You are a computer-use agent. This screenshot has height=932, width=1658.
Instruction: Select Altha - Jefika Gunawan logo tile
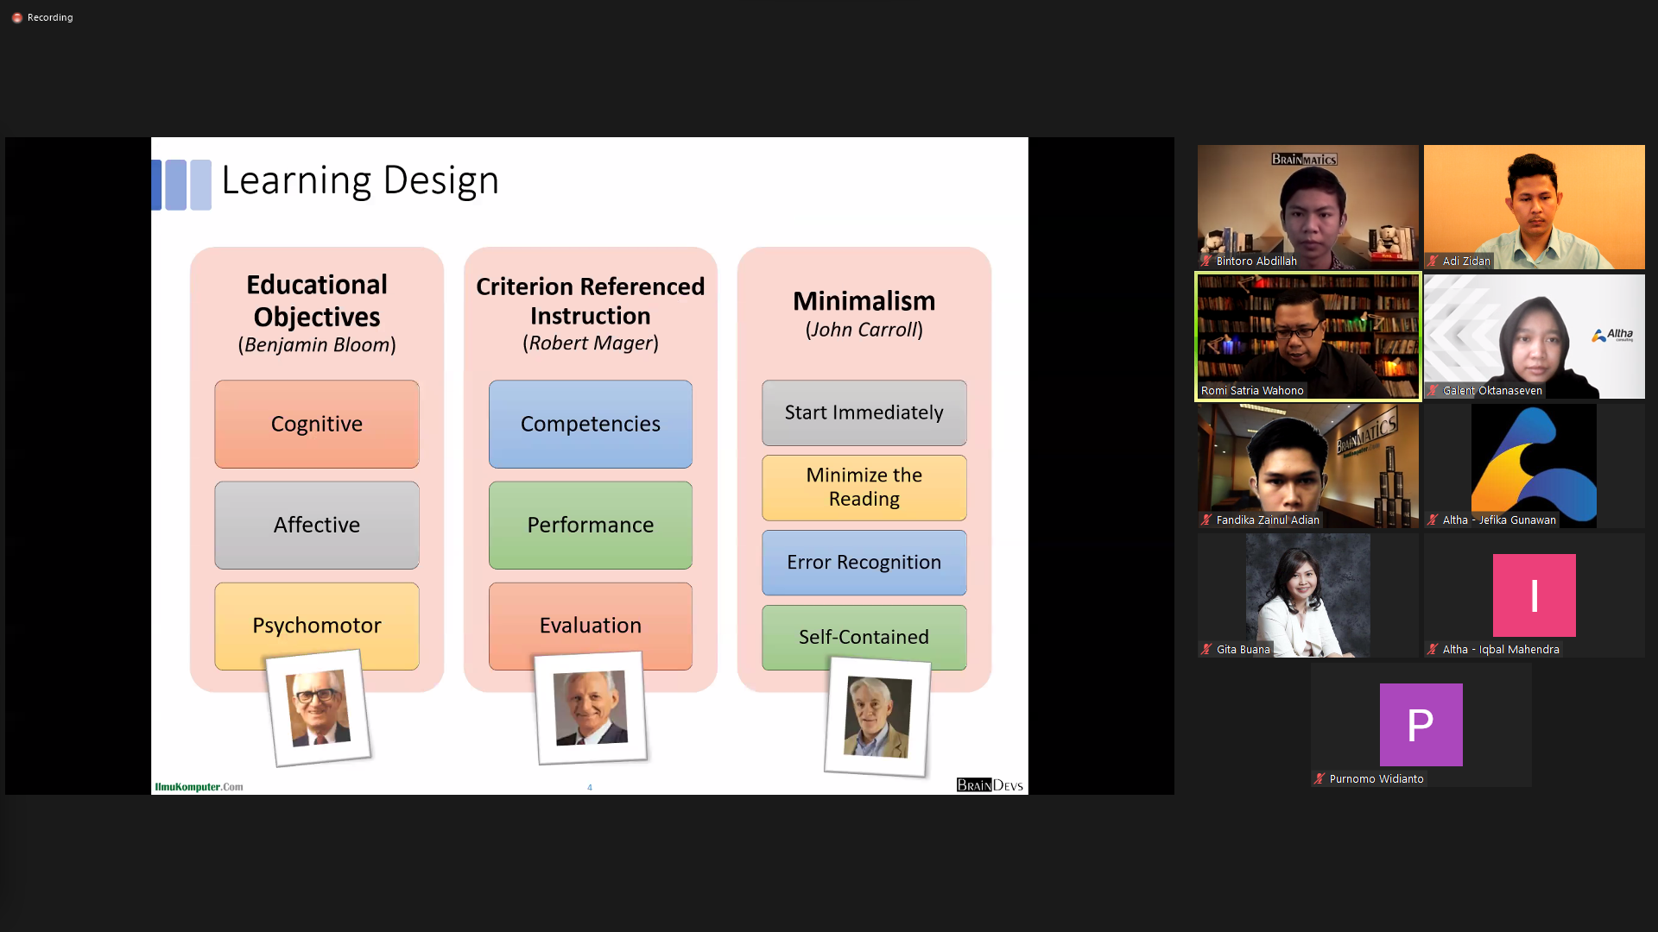point(1534,464)
